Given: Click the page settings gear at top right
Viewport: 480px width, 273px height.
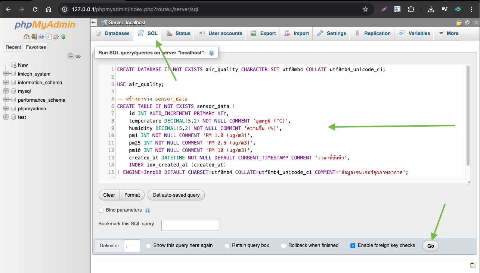Looking at the screenshot, I should coord(467,23).
